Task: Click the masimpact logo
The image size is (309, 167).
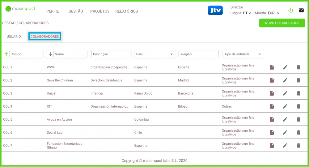Action: pos(20,9)
